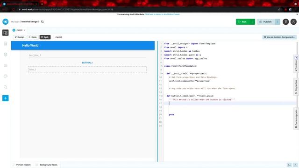Open the Search sidebar icon

(5, 87)
